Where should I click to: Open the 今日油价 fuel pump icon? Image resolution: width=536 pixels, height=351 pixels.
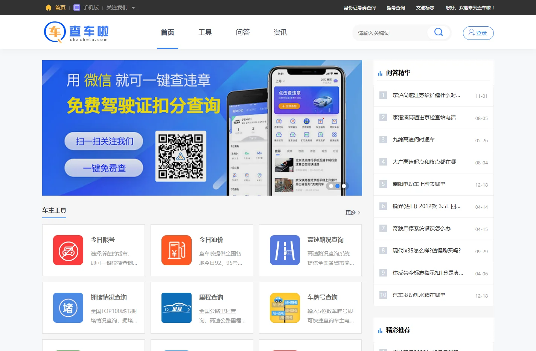tap(177, 250)
